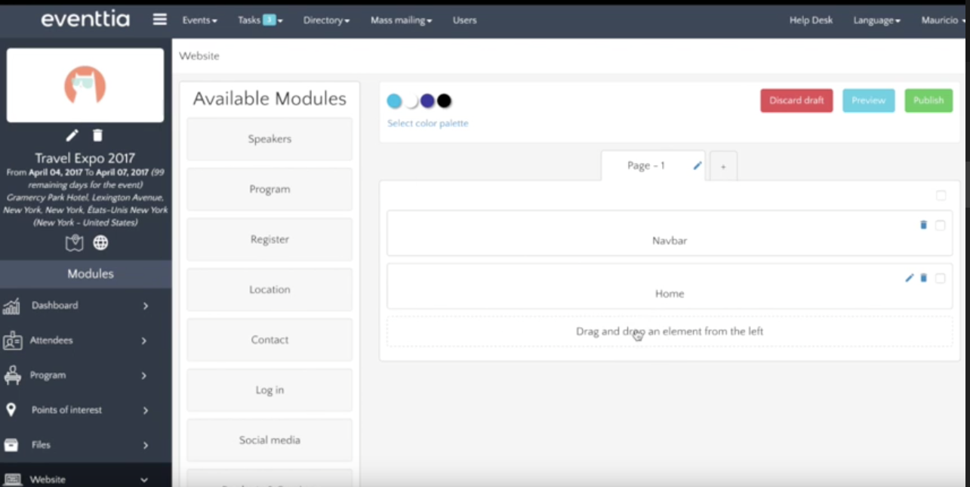Open Help Desk in top bar

pos(811,20)
